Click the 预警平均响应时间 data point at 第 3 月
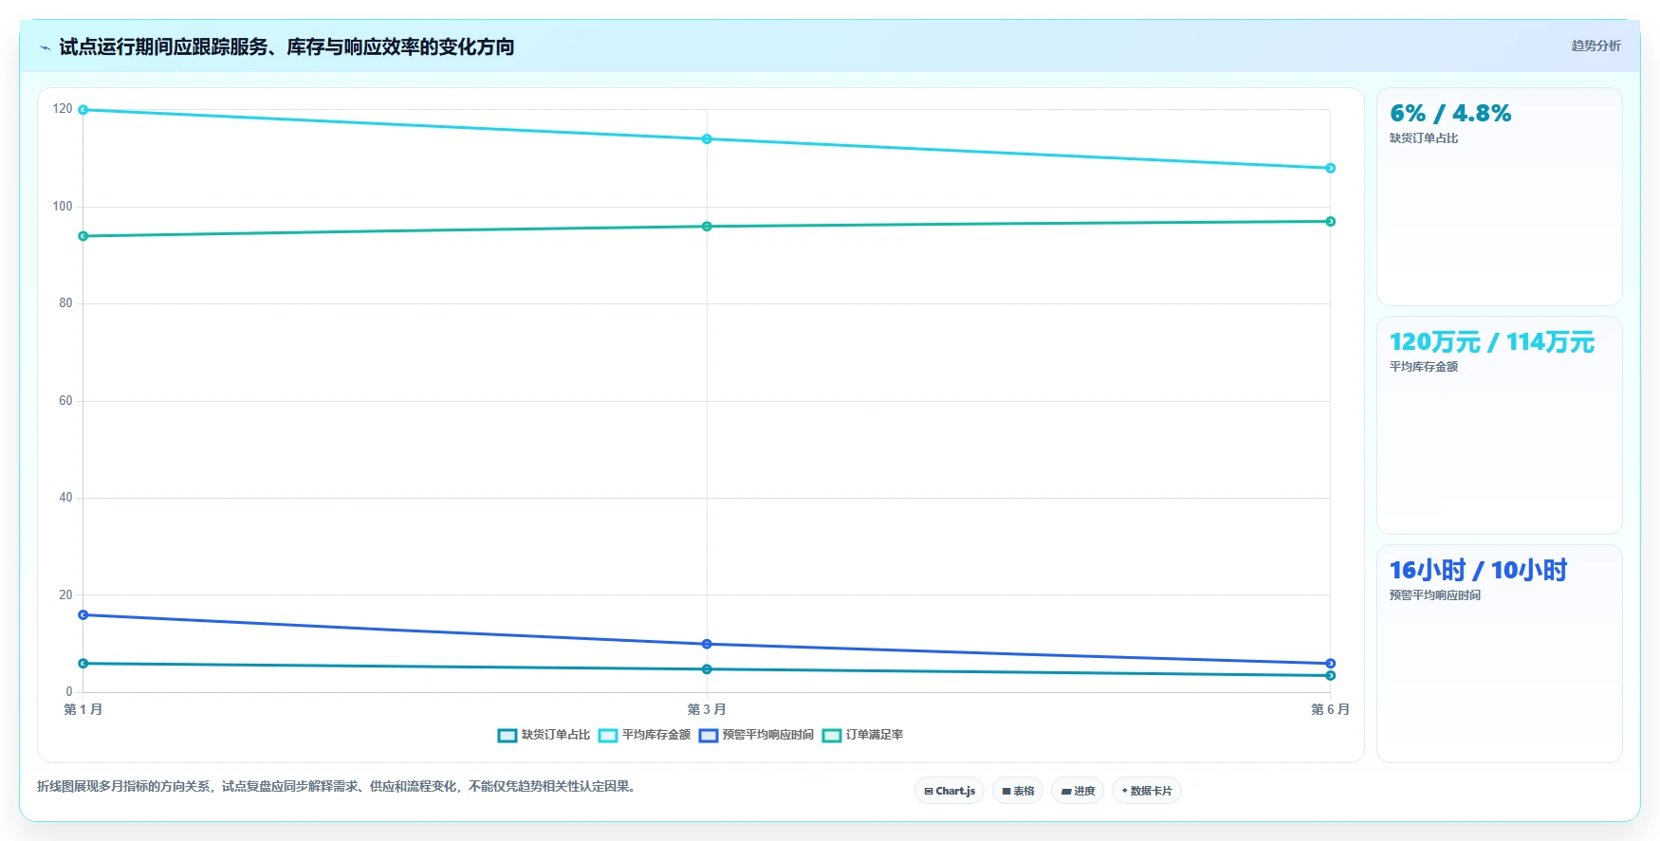 pyautogui.click(x=707, y=644)
